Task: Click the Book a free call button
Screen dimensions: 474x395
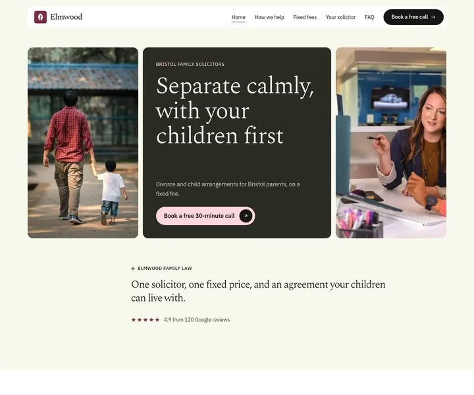Action: coord(413,17)
